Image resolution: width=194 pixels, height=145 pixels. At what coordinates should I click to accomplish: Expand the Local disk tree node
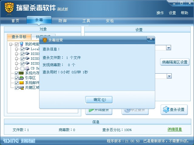tap(16, 49)
